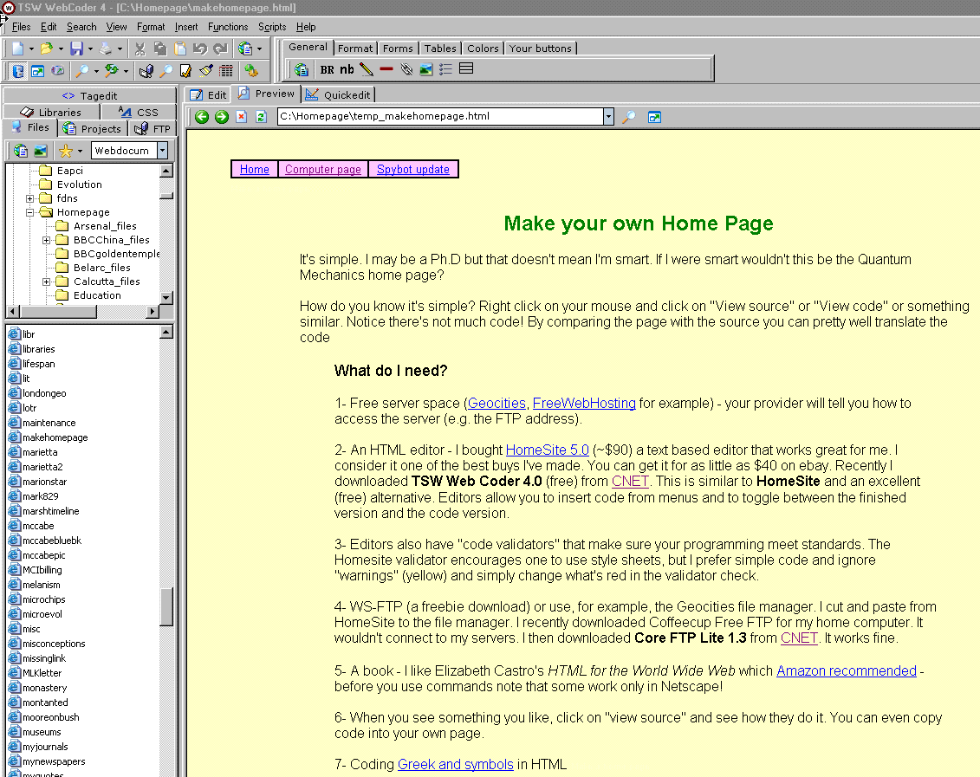Expand the fdns folder

pos(29,198)
